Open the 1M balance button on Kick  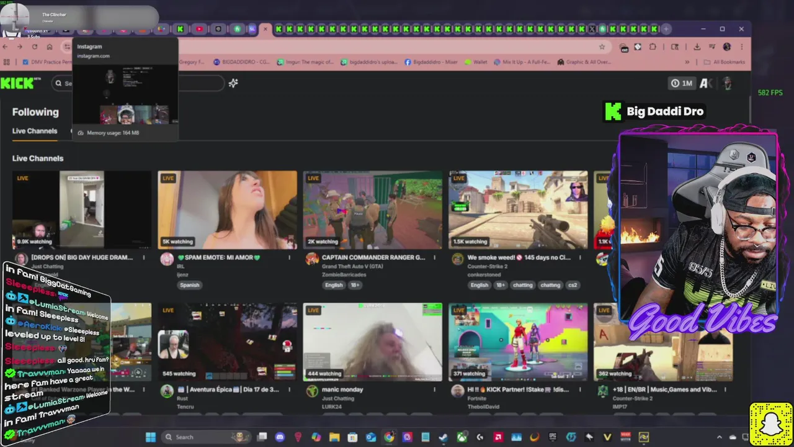click(682, 83)
